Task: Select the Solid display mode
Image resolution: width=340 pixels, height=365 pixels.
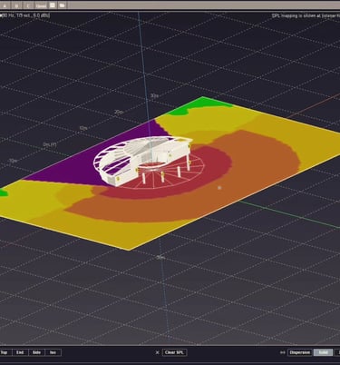Action: [323, 352]
